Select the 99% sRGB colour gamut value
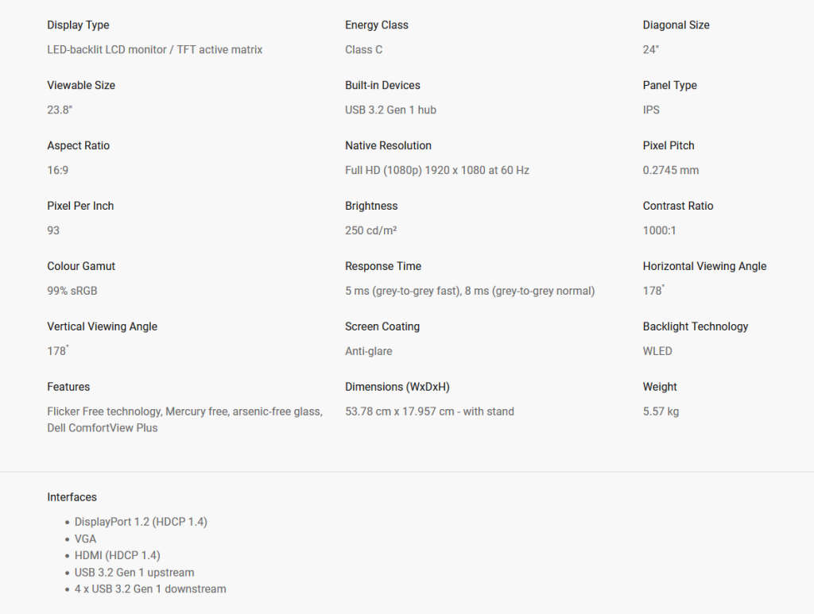 [72, 292]
